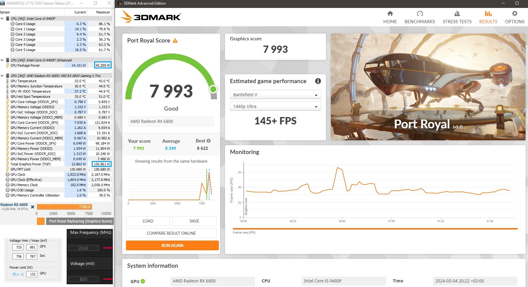The image size is (528, 287).
Task: Collapse the Intel Core i5-9400F: Enhanced group
Action: pyautogui.click(x=2, y=60)
